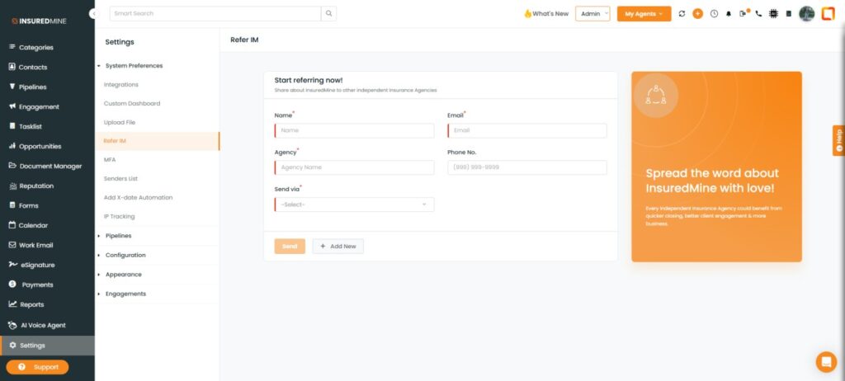The image size is (845, 381).
Task: Open notifications bell icon
Action: (729, 14)
